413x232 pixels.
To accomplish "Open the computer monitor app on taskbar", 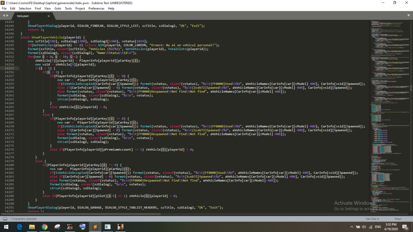I will [83, 227].
